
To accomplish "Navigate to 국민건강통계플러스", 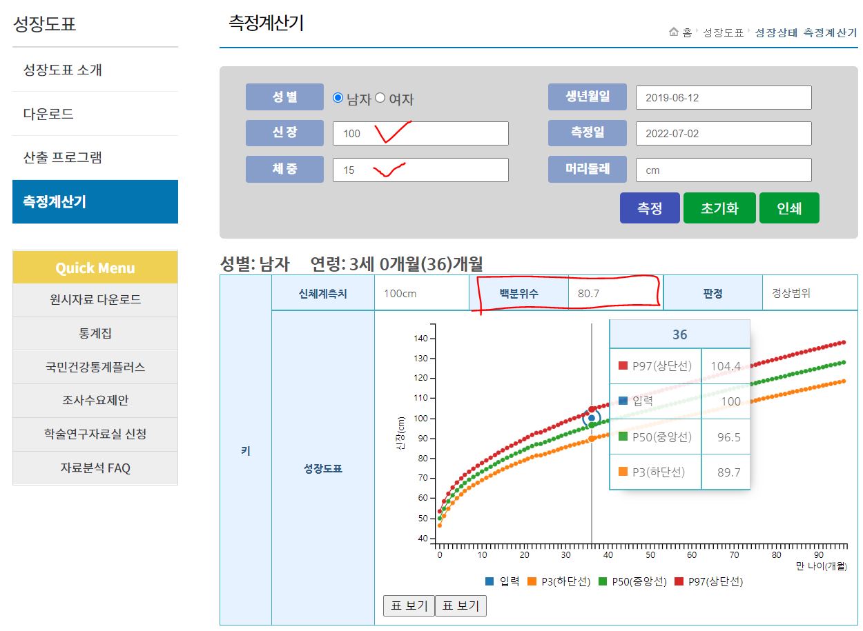I will coord(95,367).
